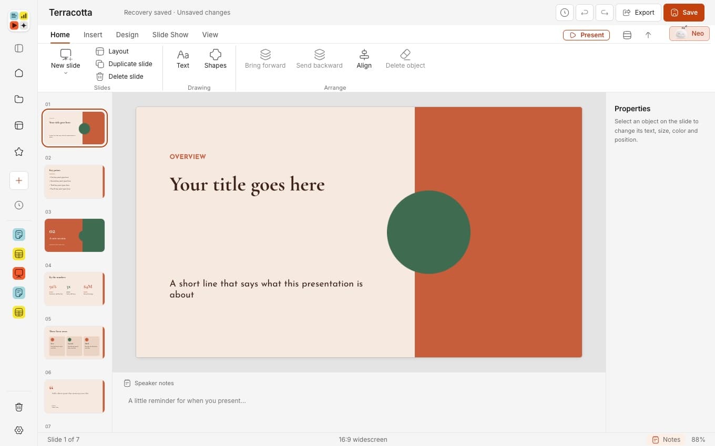
Task: Open recent items clock in left sidebar
Action: [19, 205]
